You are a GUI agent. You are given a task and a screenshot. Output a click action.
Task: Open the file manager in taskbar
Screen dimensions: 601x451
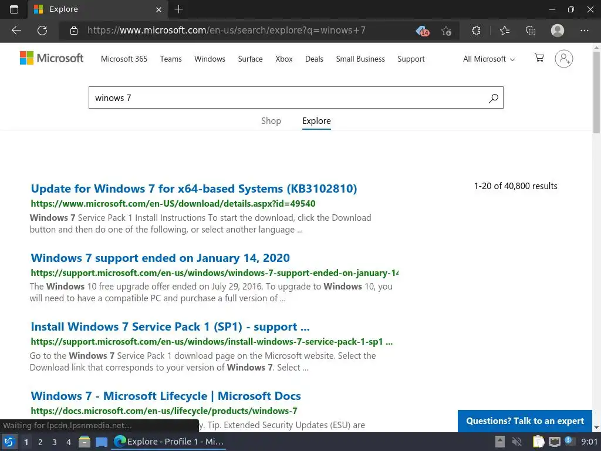(x=85, y=442)
